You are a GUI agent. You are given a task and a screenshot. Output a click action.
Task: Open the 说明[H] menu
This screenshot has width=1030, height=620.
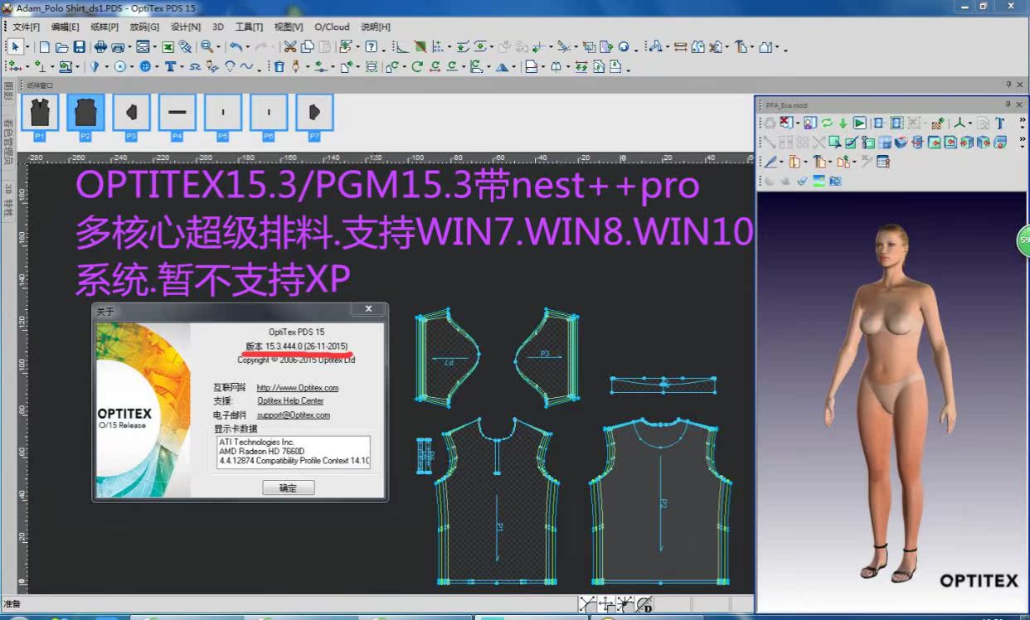(x=376, y=27)
